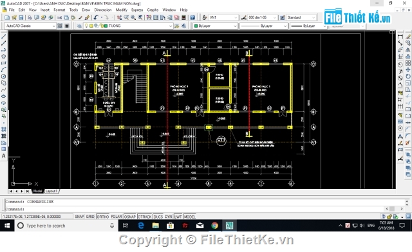Open the Draw menu
This screenshot has height=252, width=412.
click(x=86, y=10)
